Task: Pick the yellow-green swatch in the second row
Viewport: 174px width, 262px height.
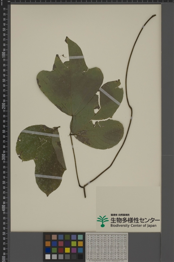Action: coord(74,244)
